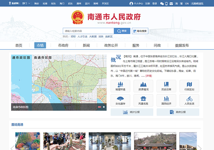This screenshot has width=214, height=150.
Task: Open 历史沿革 book icon
Action: (x=166, y=86)
